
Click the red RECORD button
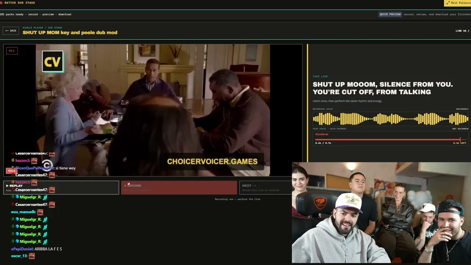pos(179,187)
